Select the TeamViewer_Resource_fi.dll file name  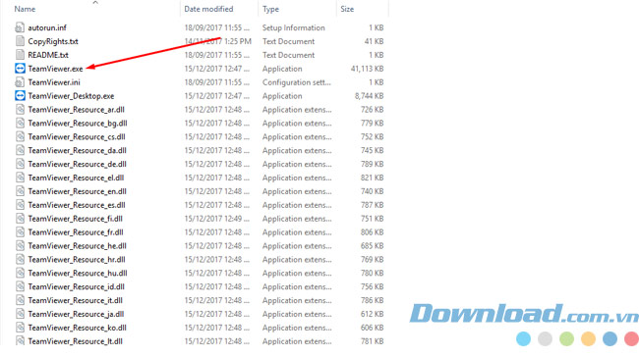pyautogui.click(x=76, y=219)
